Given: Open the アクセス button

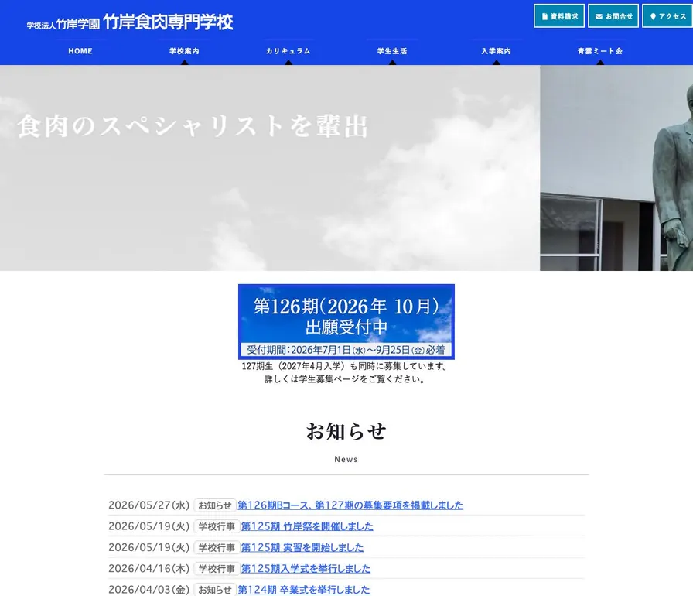Looking at the screenshot, I should tap(667, 16).
